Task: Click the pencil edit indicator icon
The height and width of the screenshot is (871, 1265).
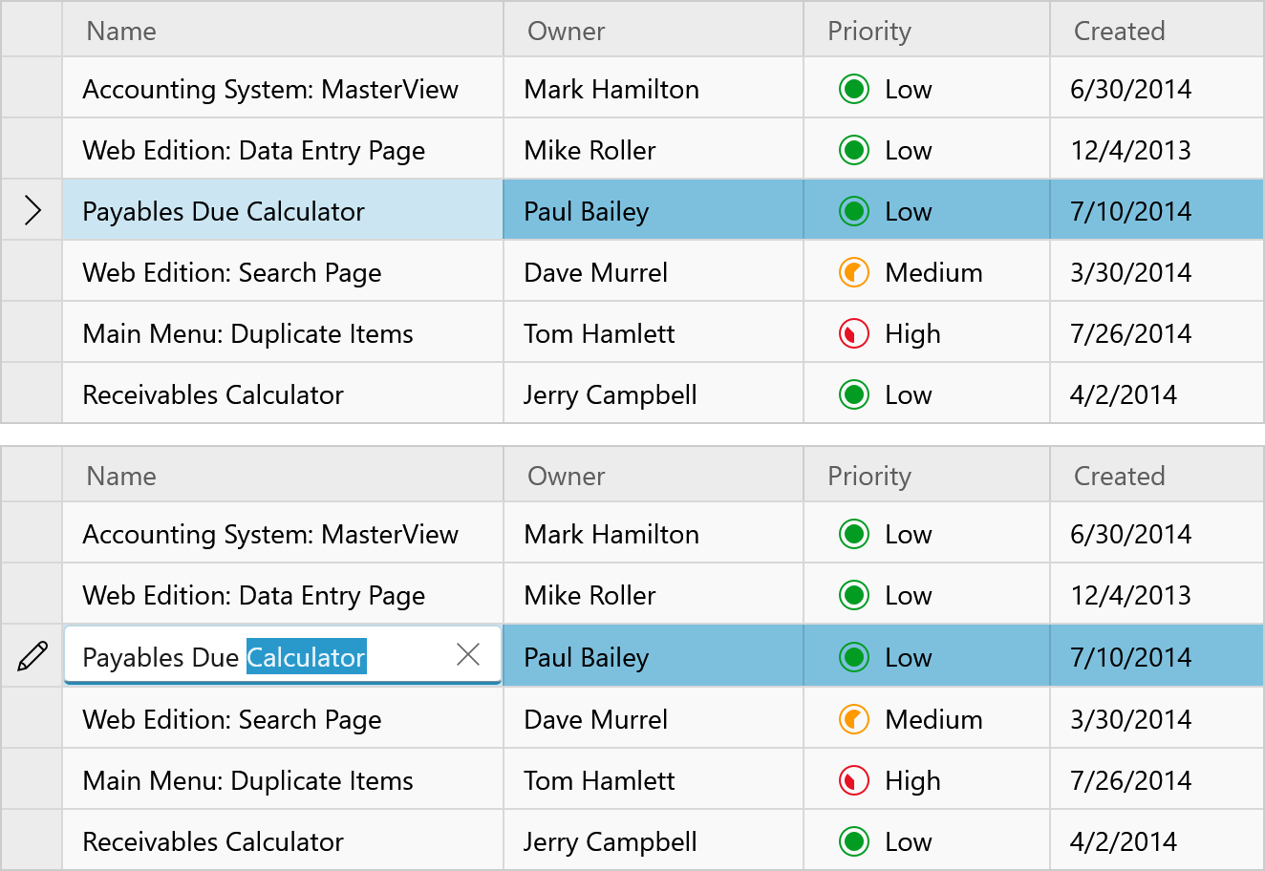Action: point(32,656)
